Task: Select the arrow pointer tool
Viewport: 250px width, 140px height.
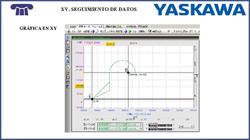Action: [68, 37]
